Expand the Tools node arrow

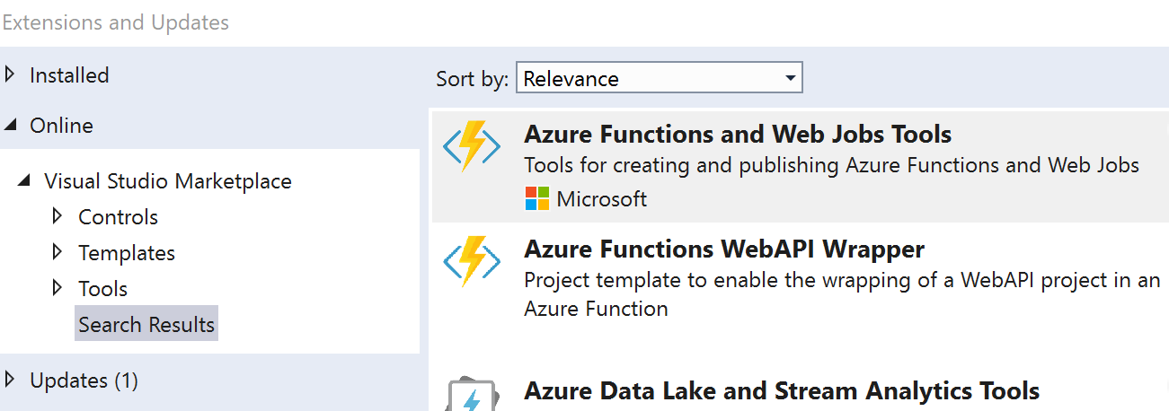[x=58, y=289]
